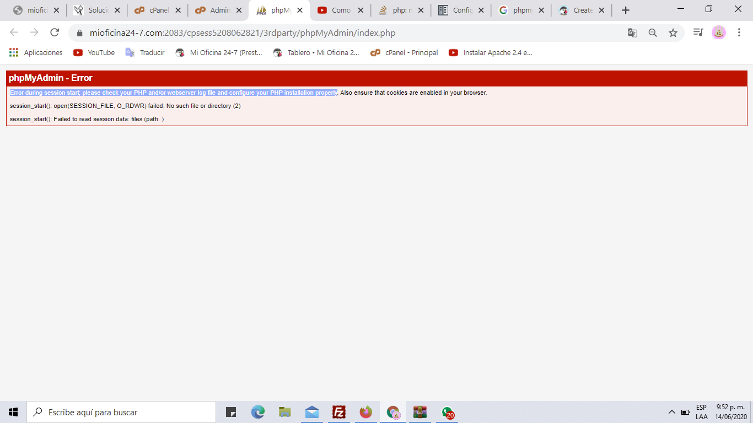The width and height of the screenshot is (753, 423).
Task: Switch to the Create tab
Action: pos(582,10)
